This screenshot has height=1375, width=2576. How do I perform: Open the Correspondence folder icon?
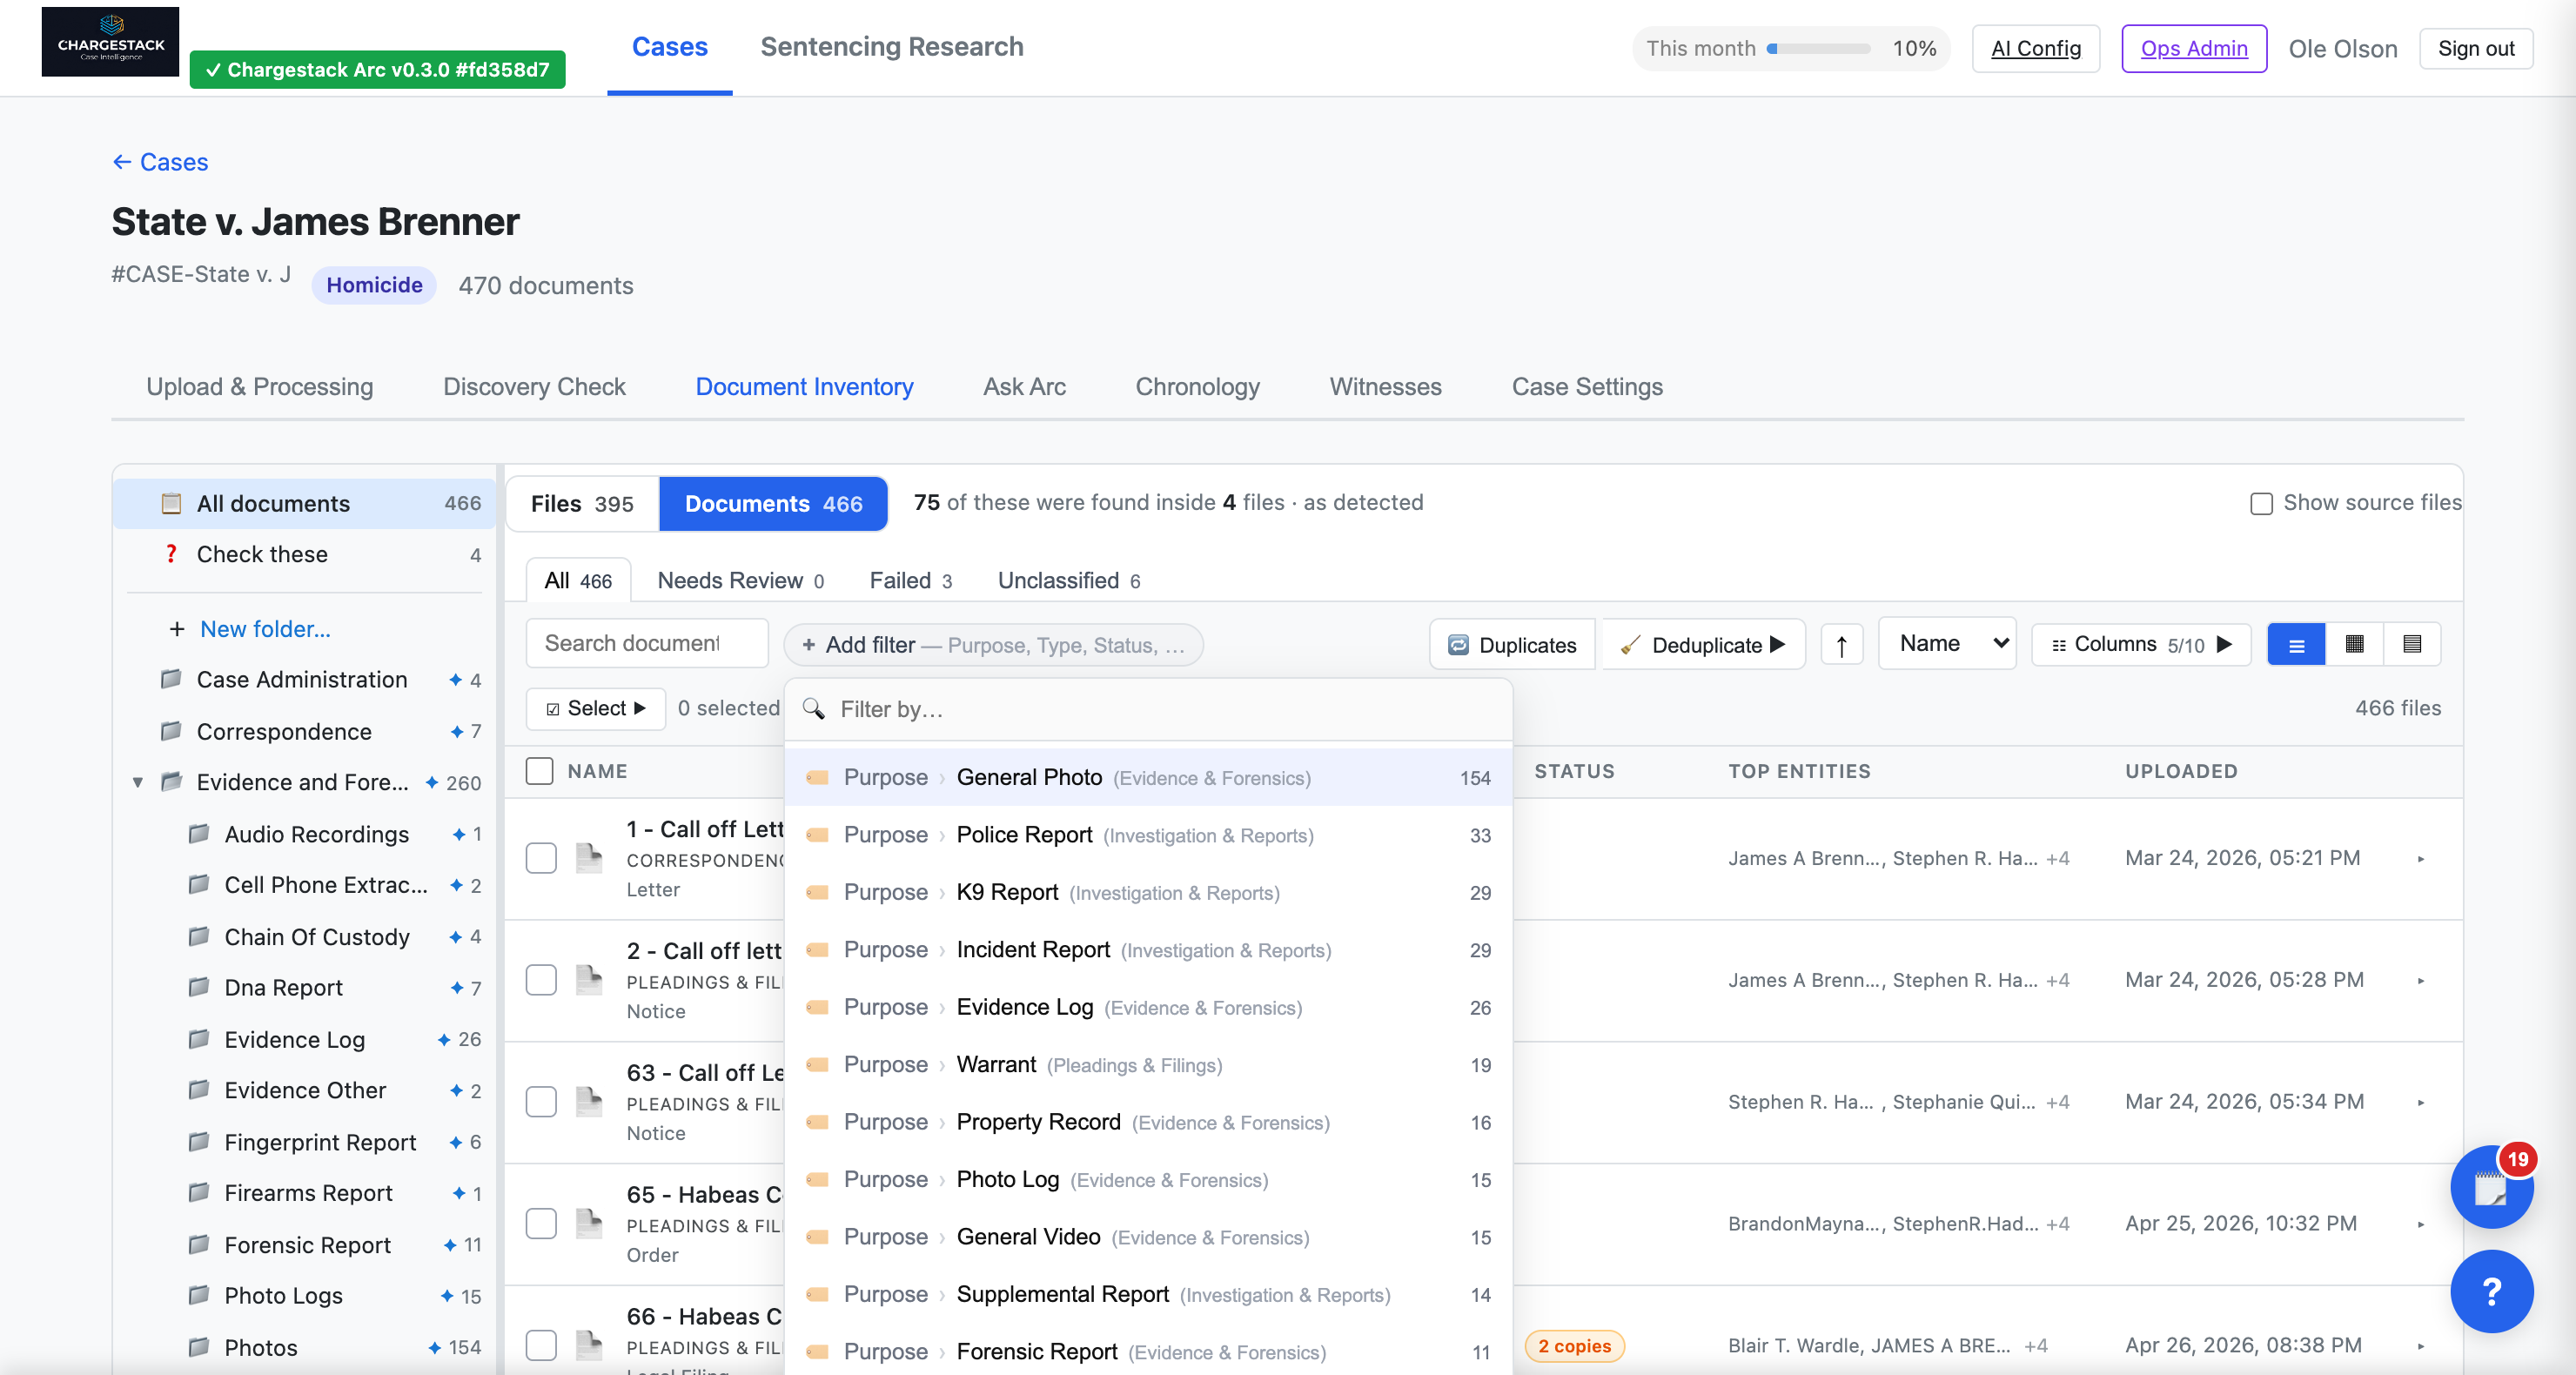coord(171,731)
